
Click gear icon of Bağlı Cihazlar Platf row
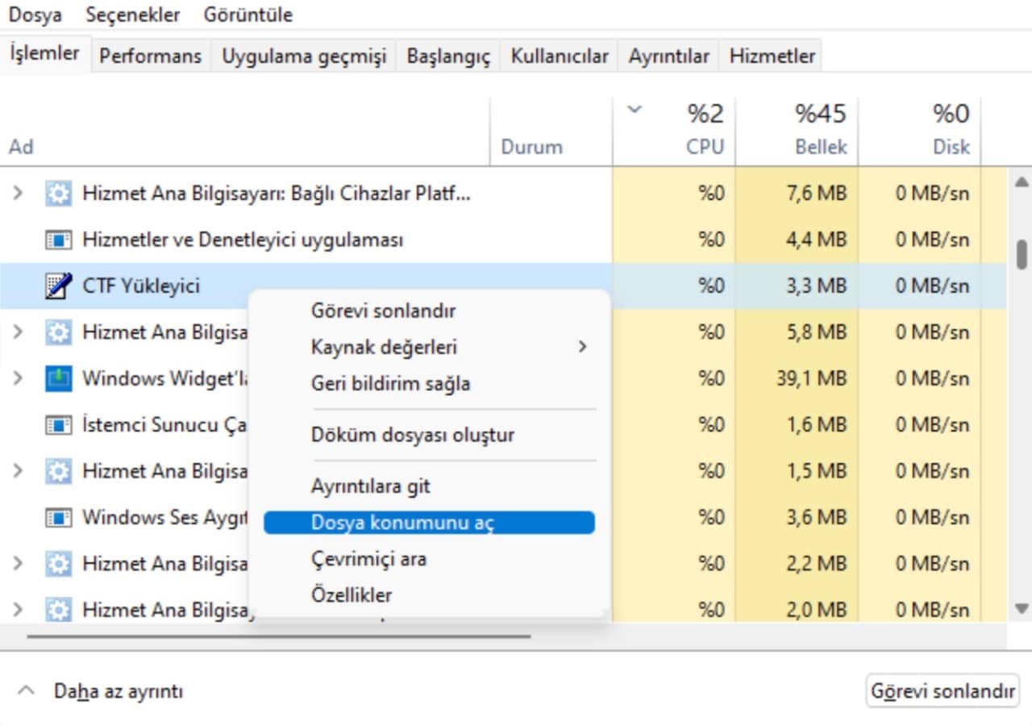coord(58,194)
